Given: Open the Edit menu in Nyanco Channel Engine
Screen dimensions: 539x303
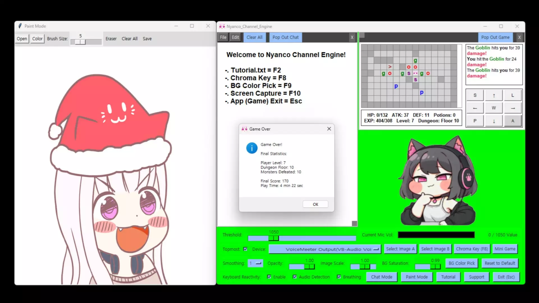Looking at the screenshot, I should [x=235, y=37].
